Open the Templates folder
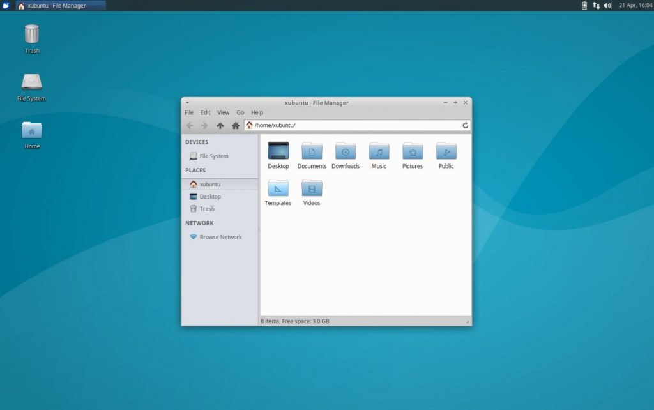 pos(278,189)
